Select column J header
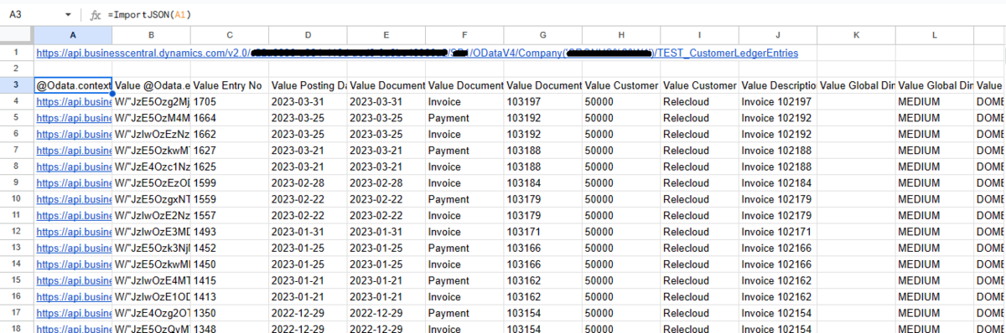The image size is (1006, 333). pyautogui.click(x=778, y=35)
